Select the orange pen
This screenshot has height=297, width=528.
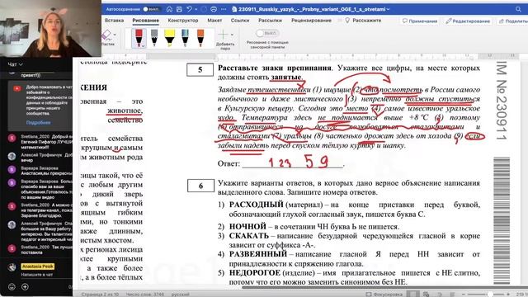tap(200, 37)
